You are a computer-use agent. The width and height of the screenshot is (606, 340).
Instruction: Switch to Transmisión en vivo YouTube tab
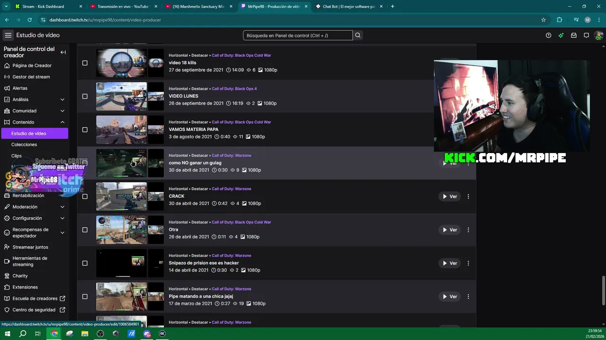[124, 7]
